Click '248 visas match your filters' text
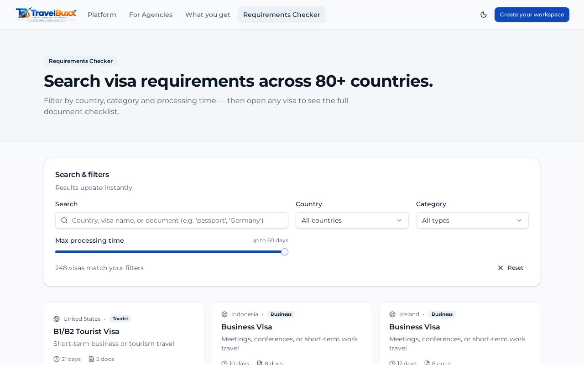This screenshot has width=584, height=365. click(99, 268)
